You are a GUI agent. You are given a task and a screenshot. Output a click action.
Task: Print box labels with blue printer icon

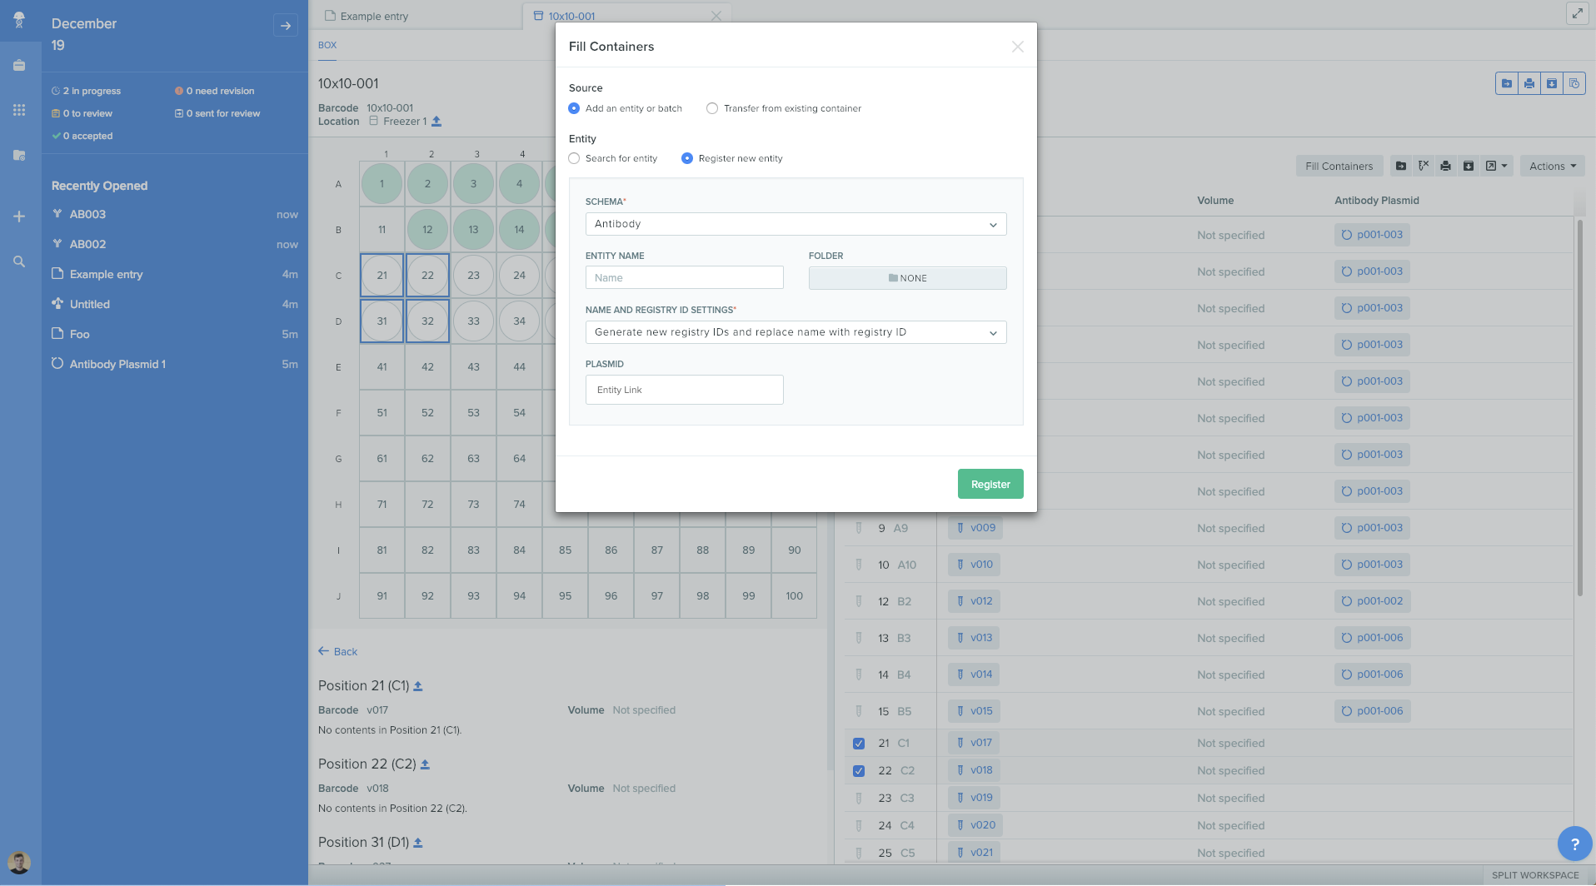tap(1529, 83)
